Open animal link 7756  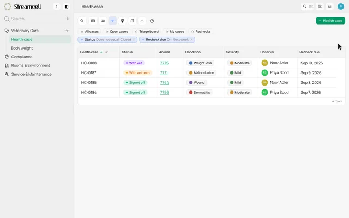pyautogui.click(x=165, y=92)
